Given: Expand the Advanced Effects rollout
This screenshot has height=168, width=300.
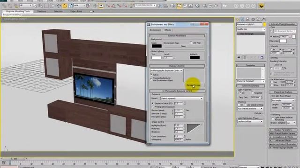Looking at the screenshot, I should pyautogui.click(x=283, y=140).
